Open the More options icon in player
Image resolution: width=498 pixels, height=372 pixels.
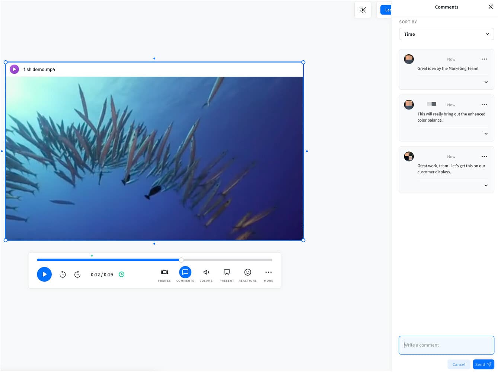point(268,272)
